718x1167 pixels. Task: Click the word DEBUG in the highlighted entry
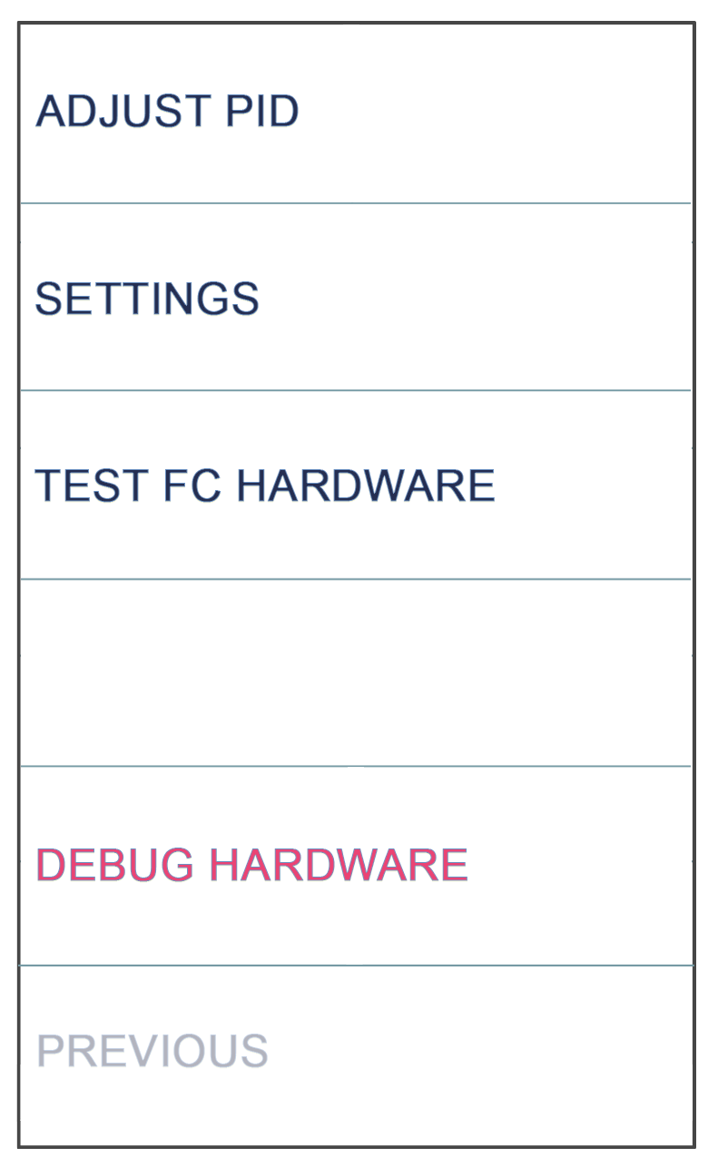(x=114, y=865)
